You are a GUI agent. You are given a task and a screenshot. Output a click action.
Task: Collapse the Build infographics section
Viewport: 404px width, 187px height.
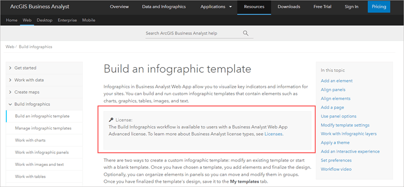44,104
